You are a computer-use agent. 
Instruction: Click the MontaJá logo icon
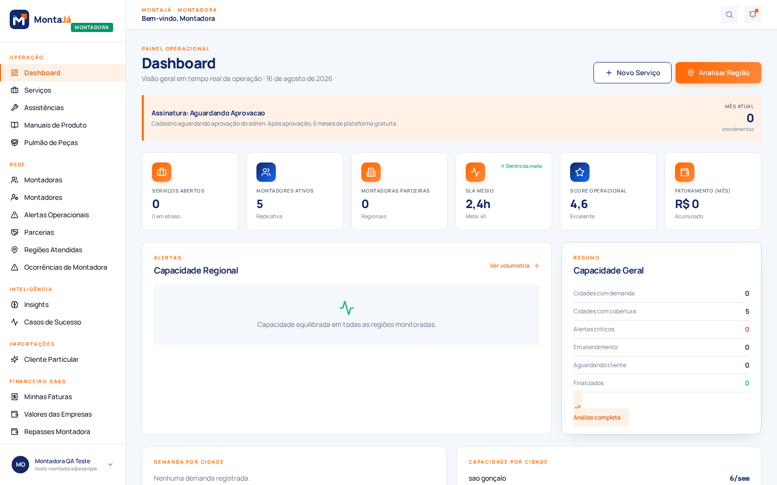(19, 19)
